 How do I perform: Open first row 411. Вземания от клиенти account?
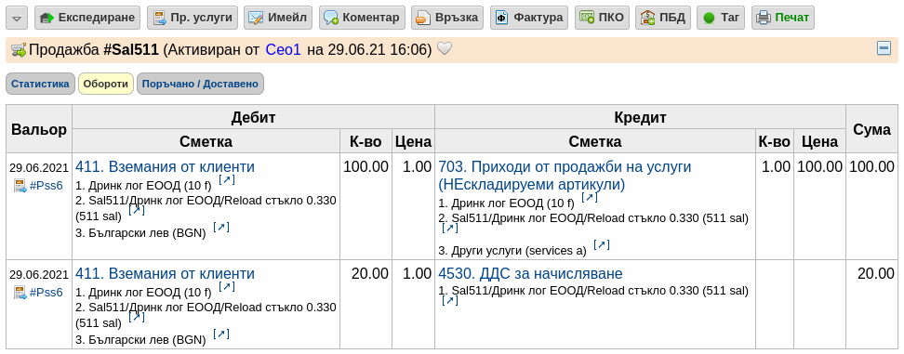click(165, 167)
